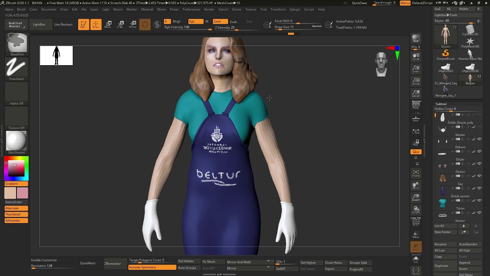The height and width of the screenshot is (276, 490).
Task: Open the Material menu
Action: (147, 9)
